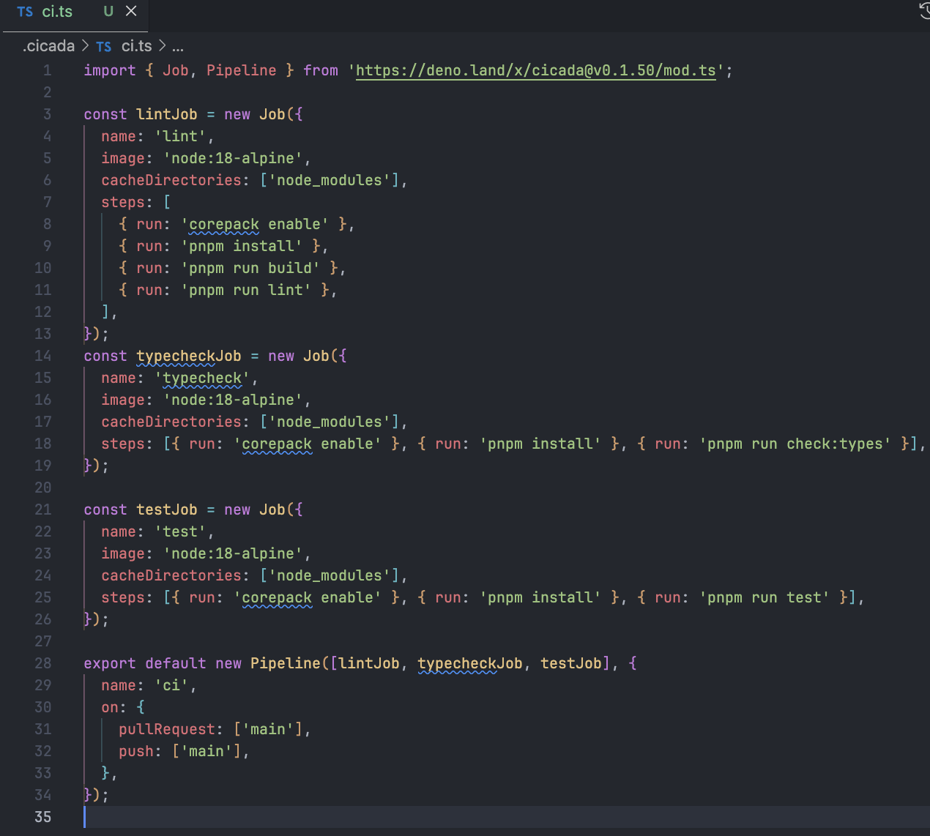The width and height of the screenshot is (930, 836).
Task: Open the .cicada folder breadcrumb
Action: (48, 46)
